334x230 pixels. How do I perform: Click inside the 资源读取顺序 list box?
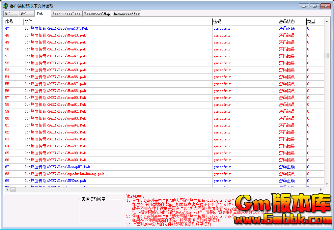click(x=101, y=213)
